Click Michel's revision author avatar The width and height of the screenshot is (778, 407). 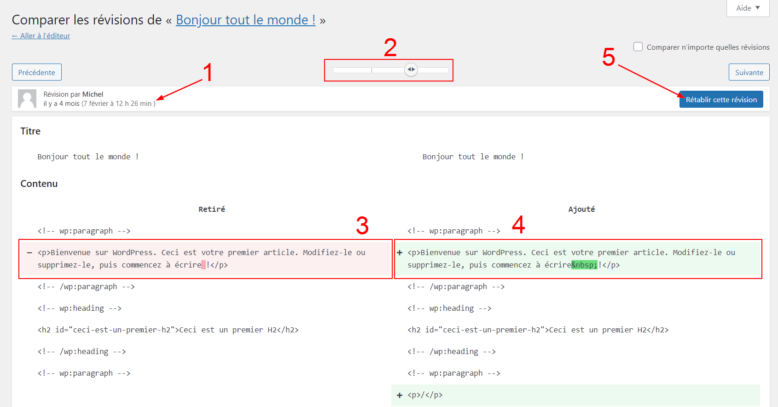[27, 99]
